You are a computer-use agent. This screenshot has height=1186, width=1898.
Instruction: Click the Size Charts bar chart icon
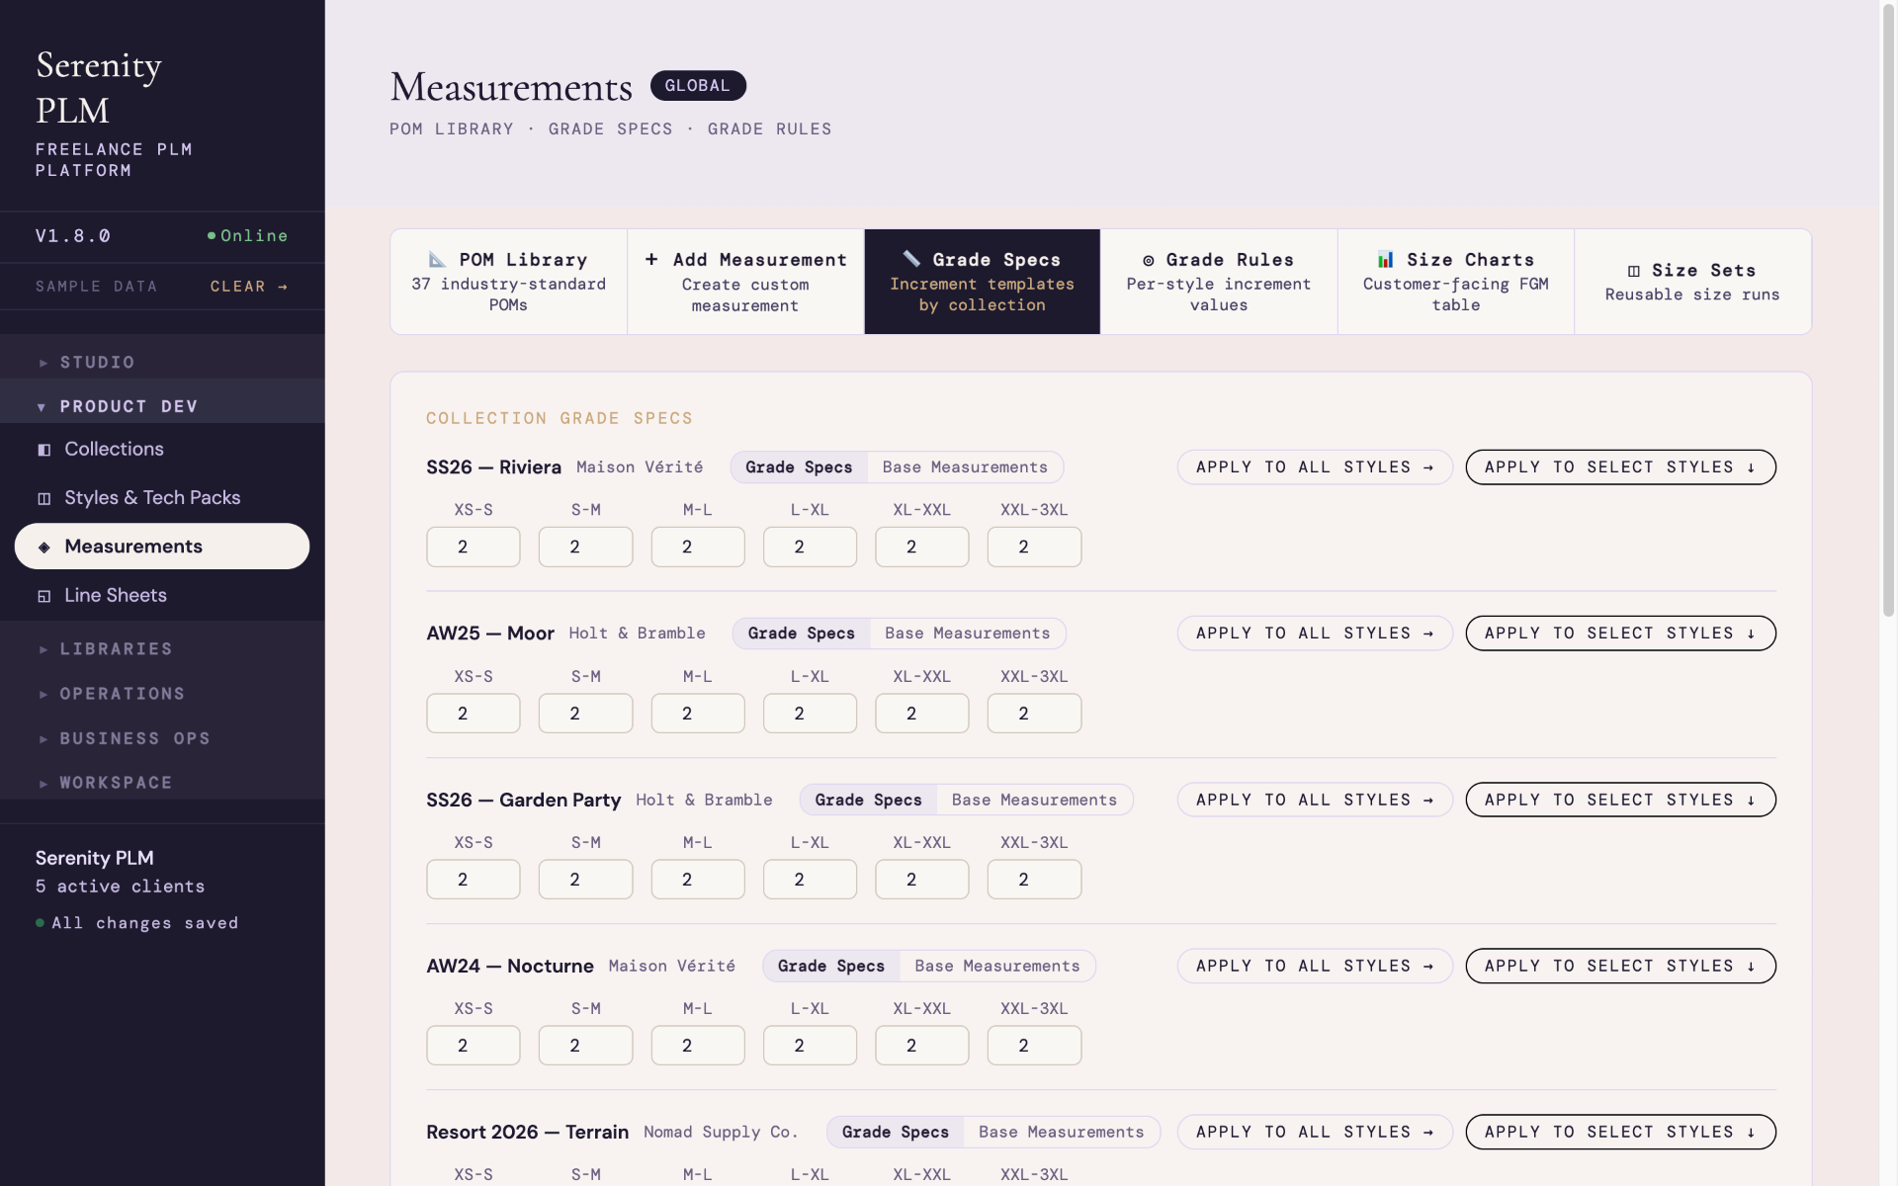1386,259
